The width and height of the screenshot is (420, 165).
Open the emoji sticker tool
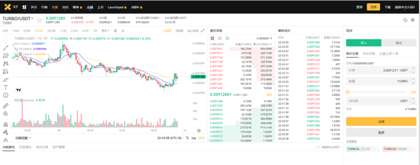[6, 95]
